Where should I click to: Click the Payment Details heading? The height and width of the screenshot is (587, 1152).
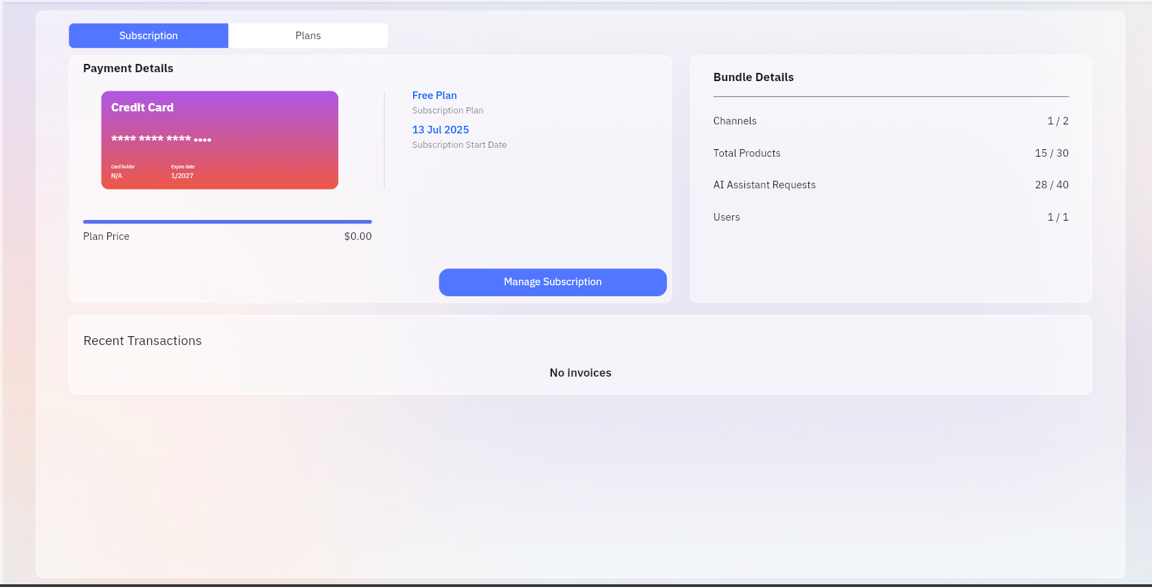click(x=128, y=68)
